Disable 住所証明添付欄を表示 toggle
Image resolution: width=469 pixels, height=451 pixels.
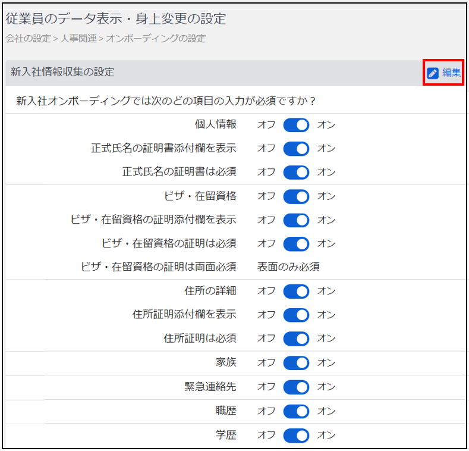click(x=296, y=315)
